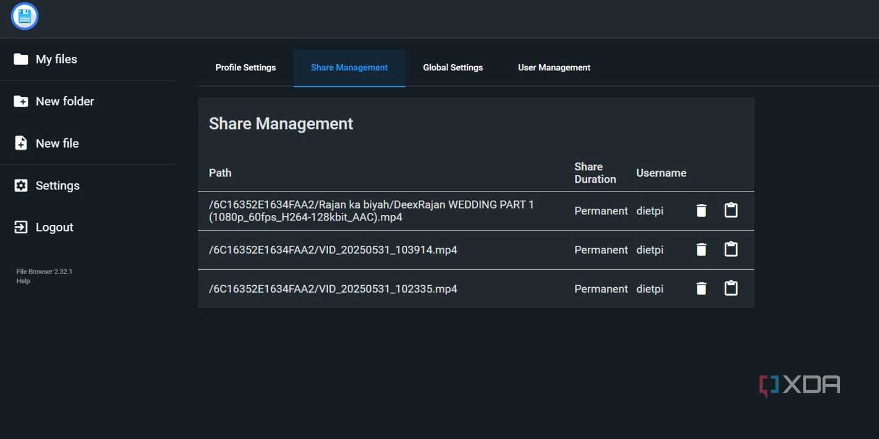This screenshot has height=439, width=879.
Task: Click dietpi in the VID_20250531_103914 row
Action: click(650, 250)
